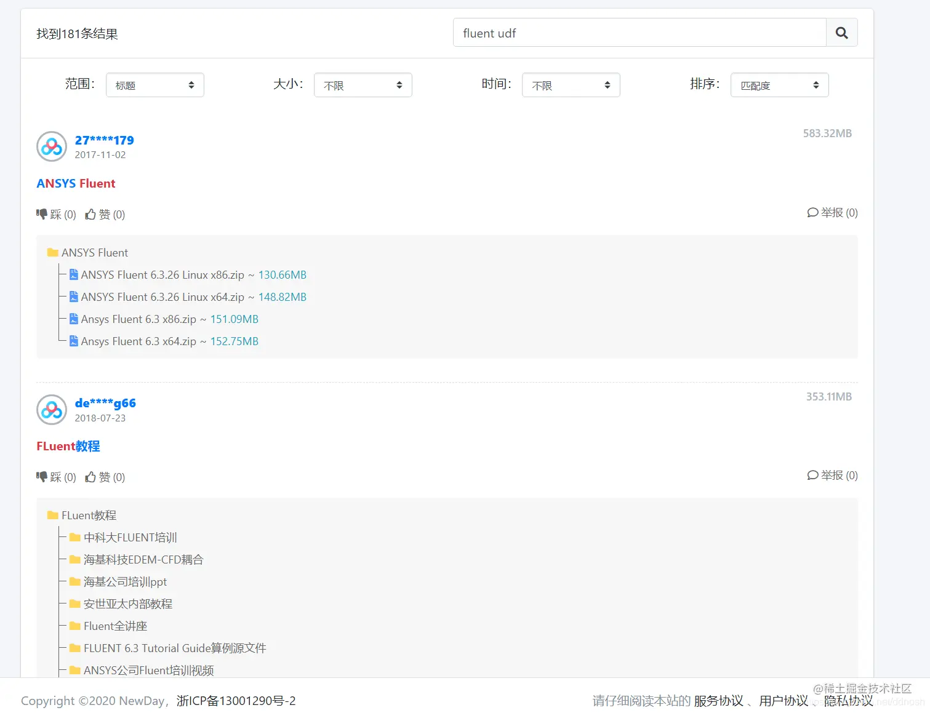Open the 浙ICP备13001290号-2 link
Image resolution: width=930 pixels, height=713 pixels.
point(236,701)
